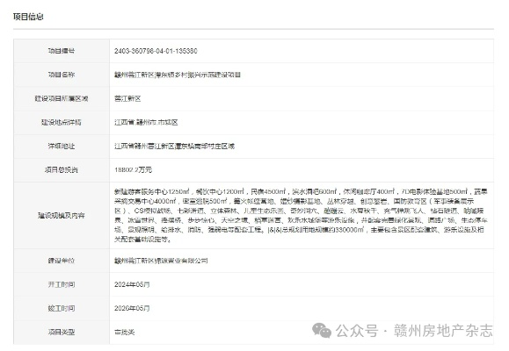The image size is (509, 351).
Task: Select the 项目总投资 label
Action: (62, 170)
